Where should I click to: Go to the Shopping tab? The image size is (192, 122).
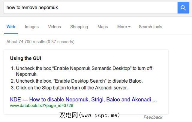point(79,27)
